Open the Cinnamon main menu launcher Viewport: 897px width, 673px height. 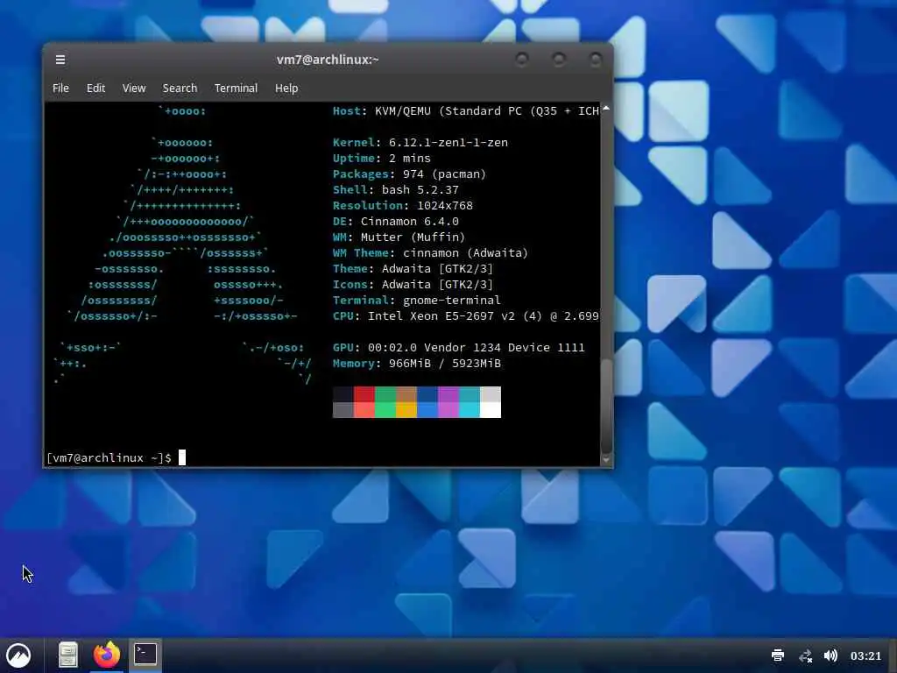18,655
